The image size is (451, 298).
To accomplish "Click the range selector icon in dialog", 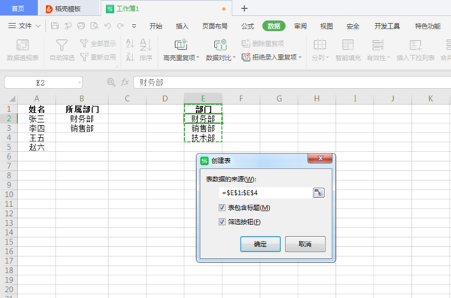I will tap(319, 193).
